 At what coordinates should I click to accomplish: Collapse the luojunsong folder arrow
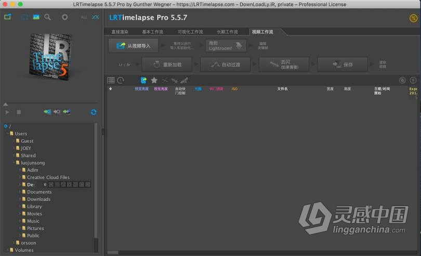click(14, 162)
